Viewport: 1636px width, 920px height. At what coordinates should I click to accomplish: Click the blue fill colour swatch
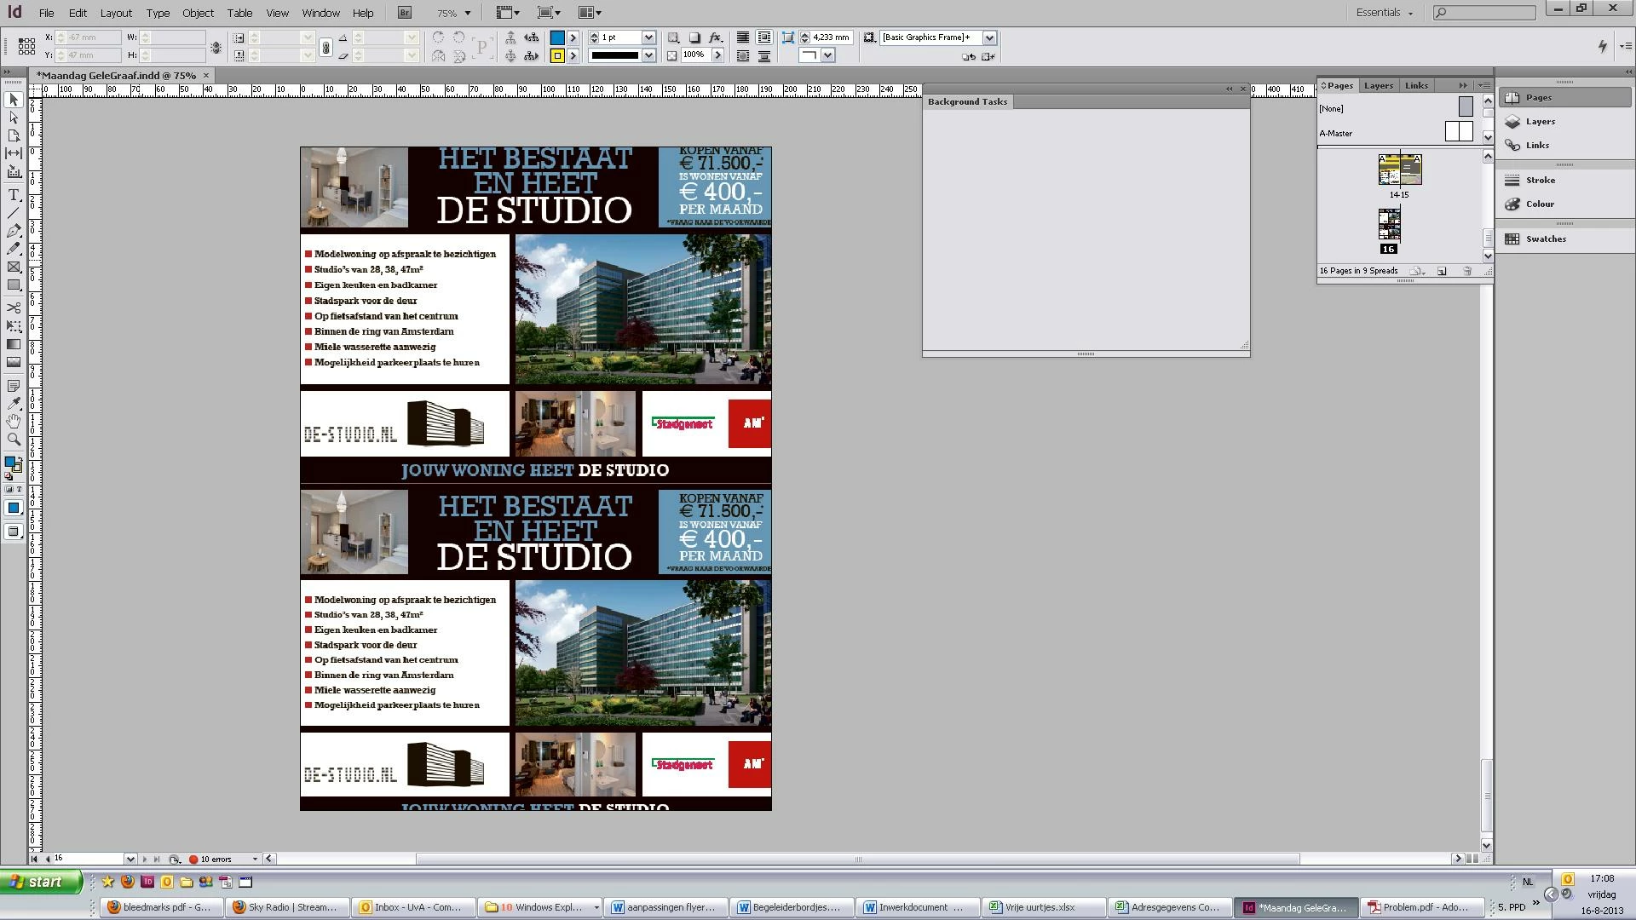[x=556, y=37]
